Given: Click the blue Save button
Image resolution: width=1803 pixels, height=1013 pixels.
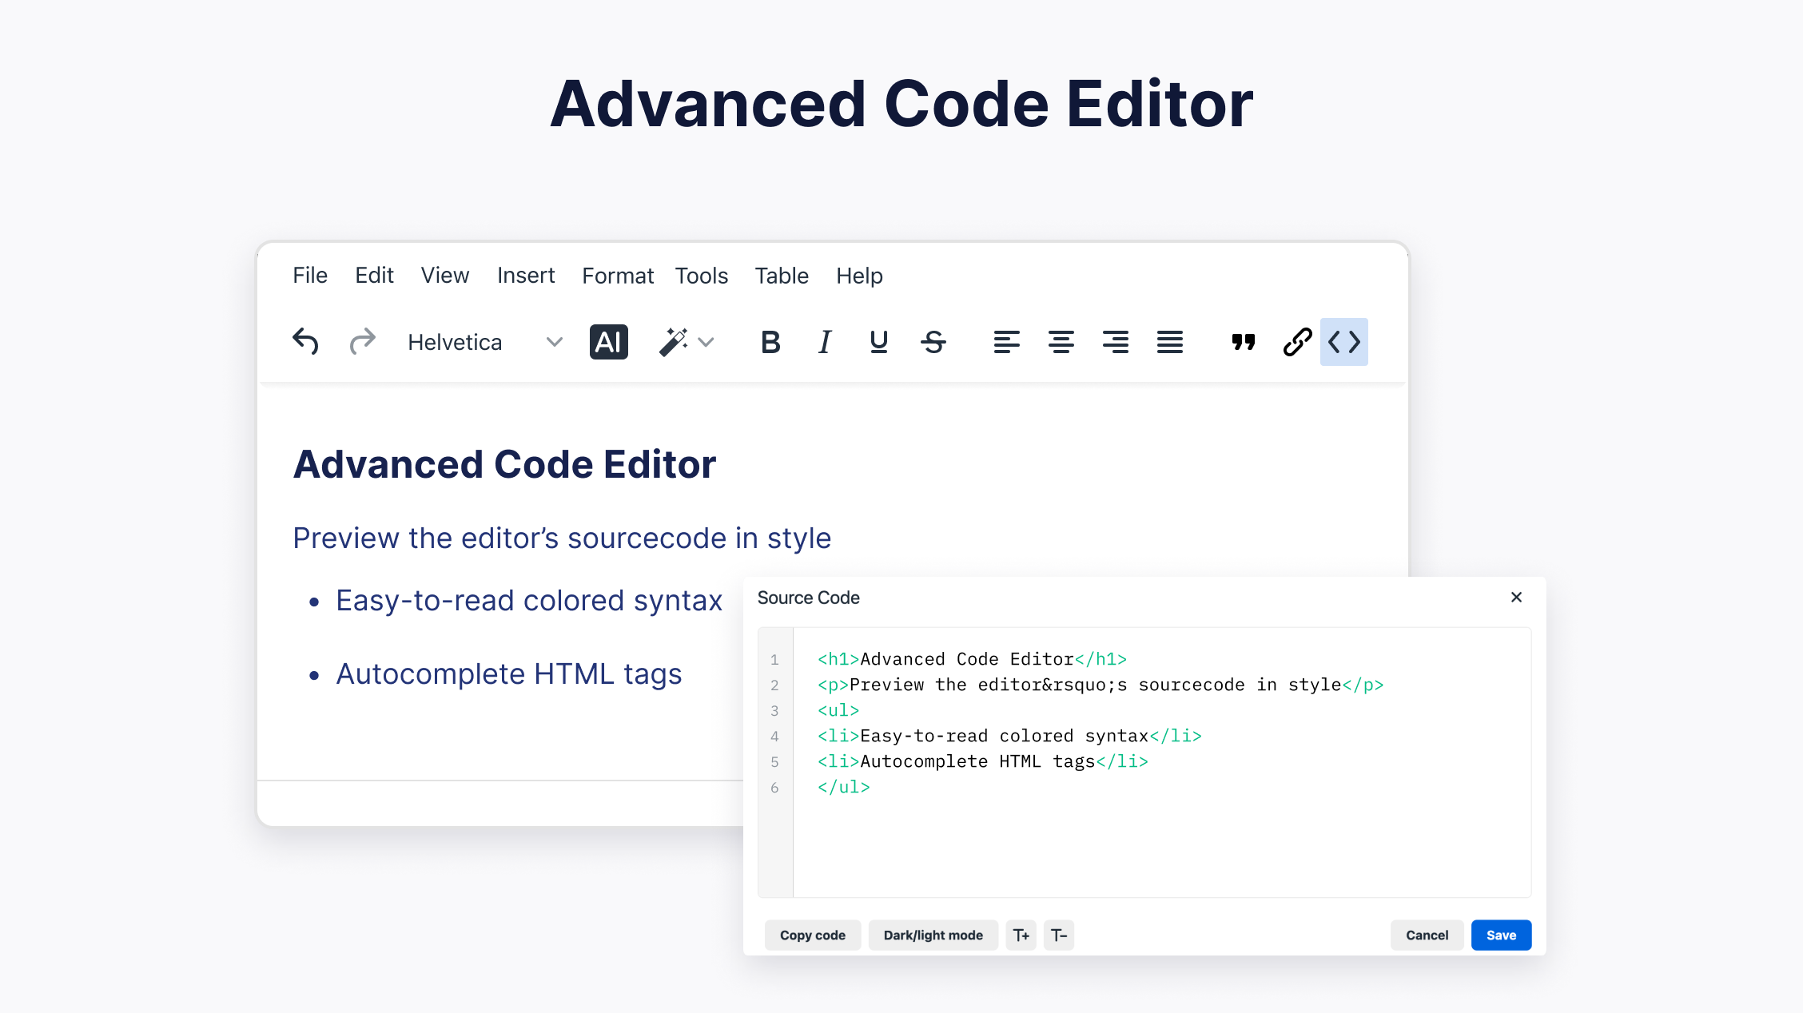Looking at the screenshot, I should click(x=1500, y=935).
